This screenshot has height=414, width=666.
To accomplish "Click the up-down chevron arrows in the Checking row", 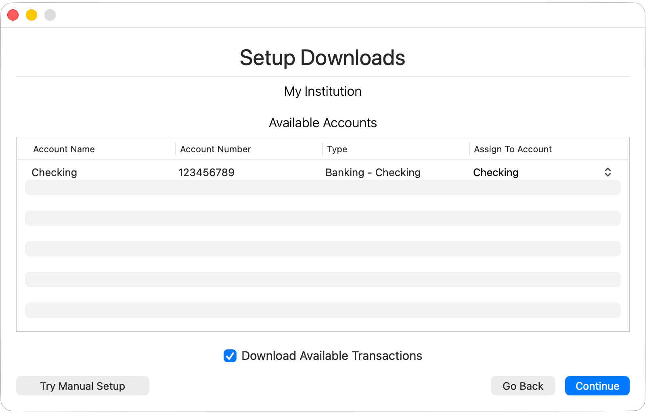I will pos(607,172).
